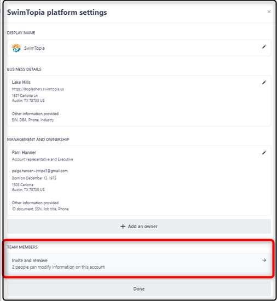Edit the SwimTopia display name pencil
The image size is (277, 301).
tap(264, 47)
